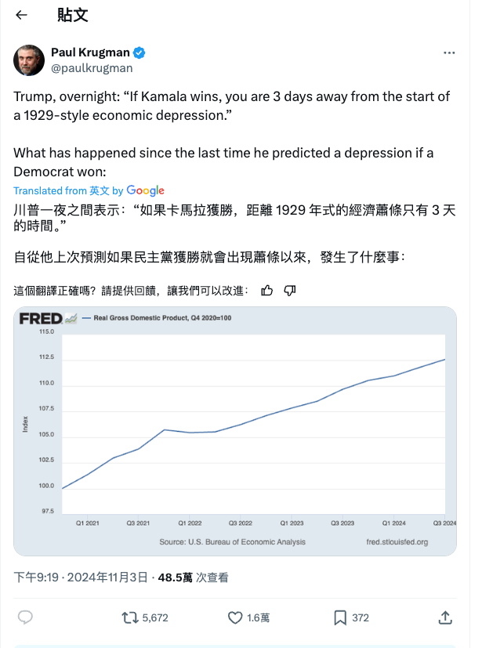The width and height of the screenshot is (482, 648).
Task: Click the blue verified badge
Action: (x=139, y=52)
